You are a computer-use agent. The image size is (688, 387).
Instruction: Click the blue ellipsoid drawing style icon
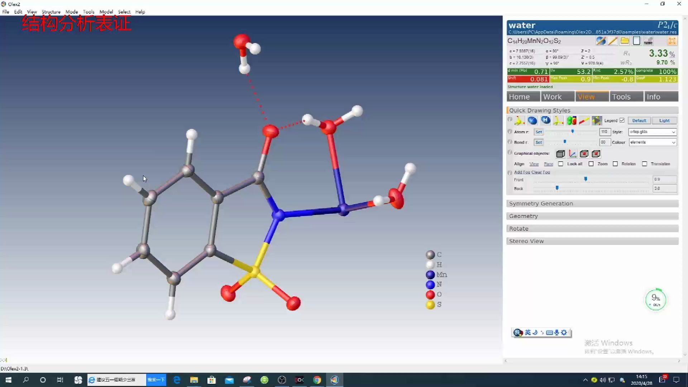coord(532,121)
